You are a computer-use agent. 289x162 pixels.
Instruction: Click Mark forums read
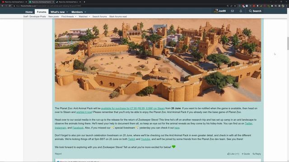[x=118, y=17]
